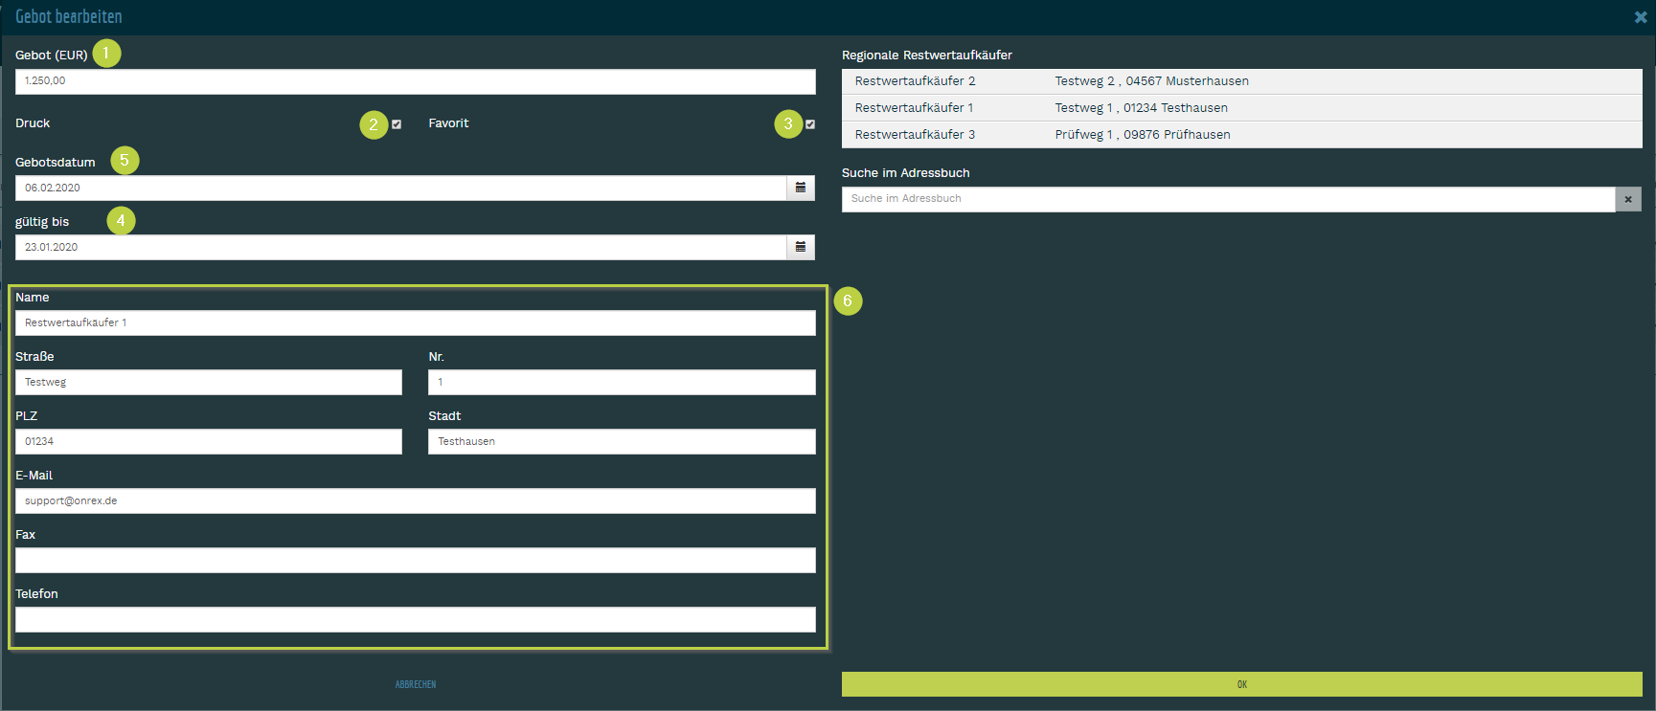This screenshot has height=711, width=1656.
Task: Click into the gültig bis date field
Action: (400, 247)
